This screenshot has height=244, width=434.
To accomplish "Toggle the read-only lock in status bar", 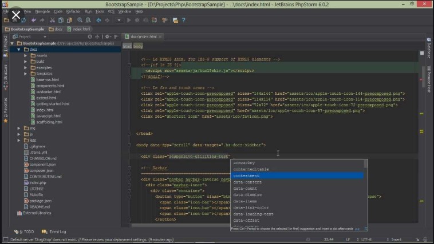I will coord(417,239).
